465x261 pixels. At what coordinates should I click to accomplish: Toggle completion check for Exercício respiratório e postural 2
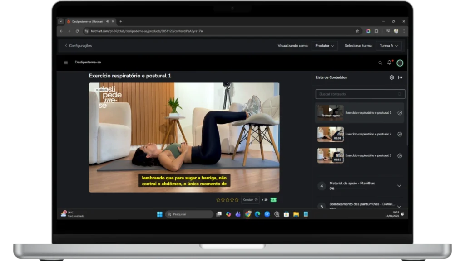[400, 134]
